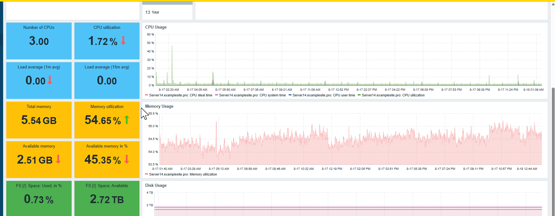Click the green up arrow beside Memory utilization 54.65 %
Viewport: 555px width, 216px height.
[127, 120]
